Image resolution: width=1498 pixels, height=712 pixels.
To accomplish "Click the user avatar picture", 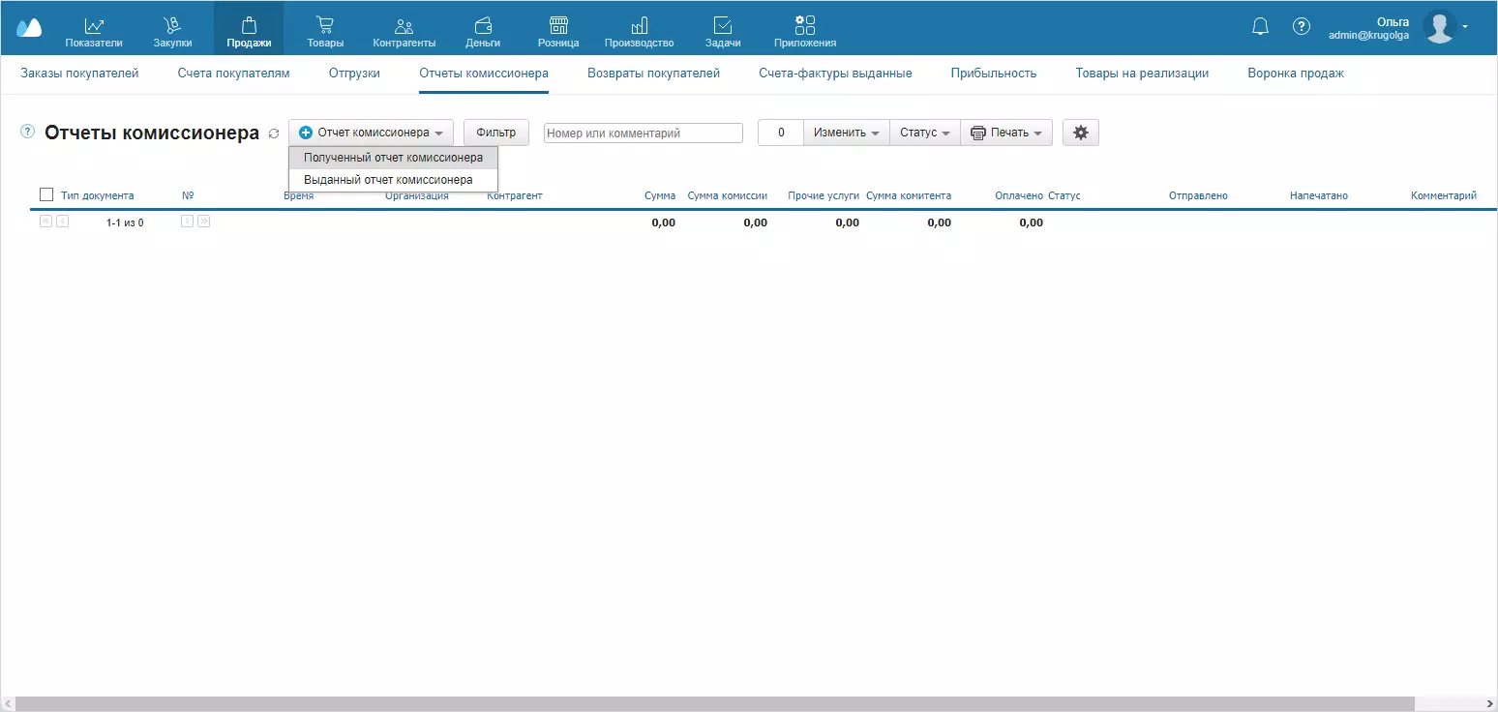I will 1440,27.
